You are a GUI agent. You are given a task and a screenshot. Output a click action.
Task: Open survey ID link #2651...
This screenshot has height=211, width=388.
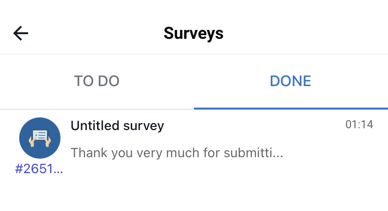click(x=39, y=169)
